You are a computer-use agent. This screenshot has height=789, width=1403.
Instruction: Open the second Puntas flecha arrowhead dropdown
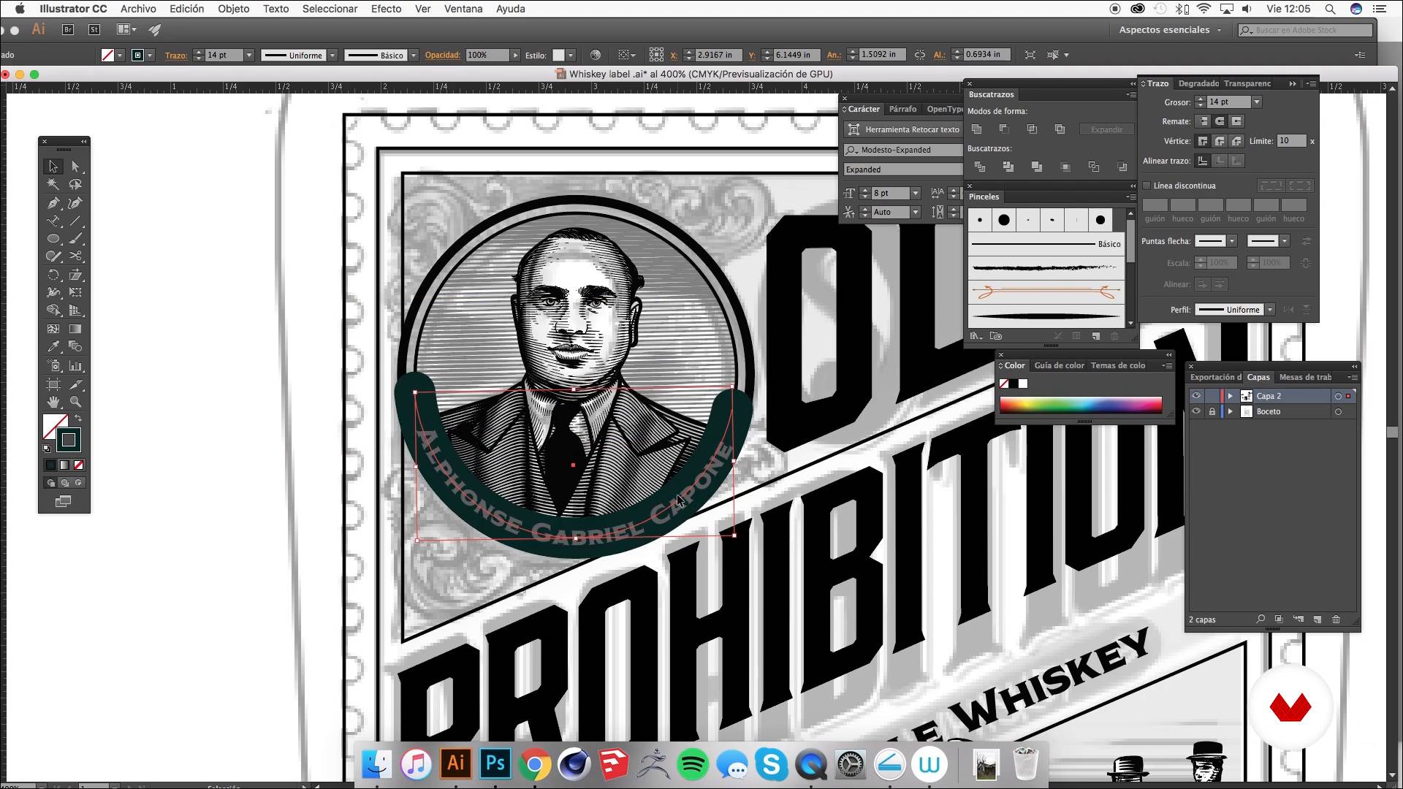coord(1285,241)
